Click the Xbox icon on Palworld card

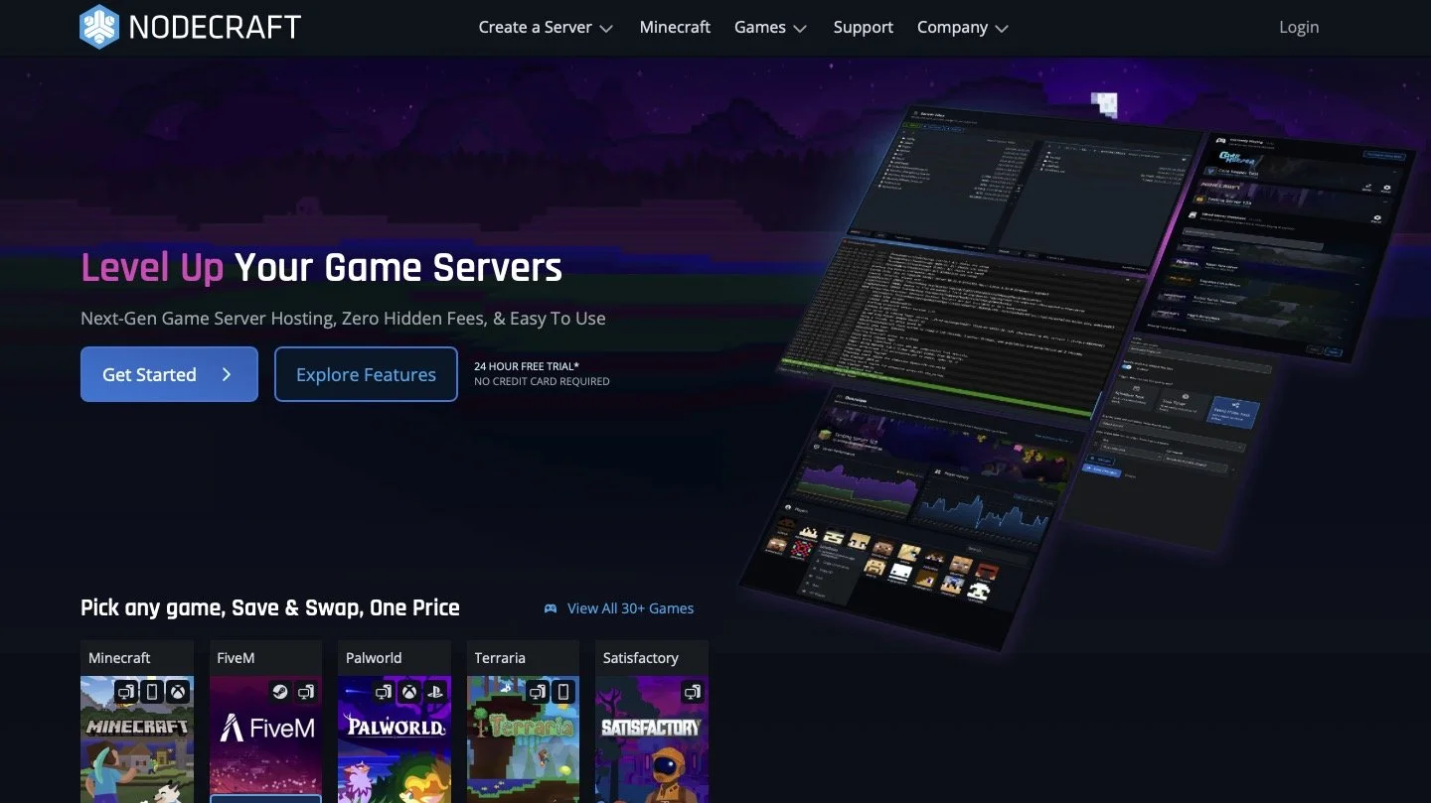(408, 692)
